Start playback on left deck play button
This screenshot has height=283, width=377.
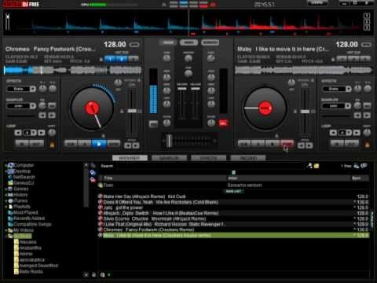coord(99,144)
